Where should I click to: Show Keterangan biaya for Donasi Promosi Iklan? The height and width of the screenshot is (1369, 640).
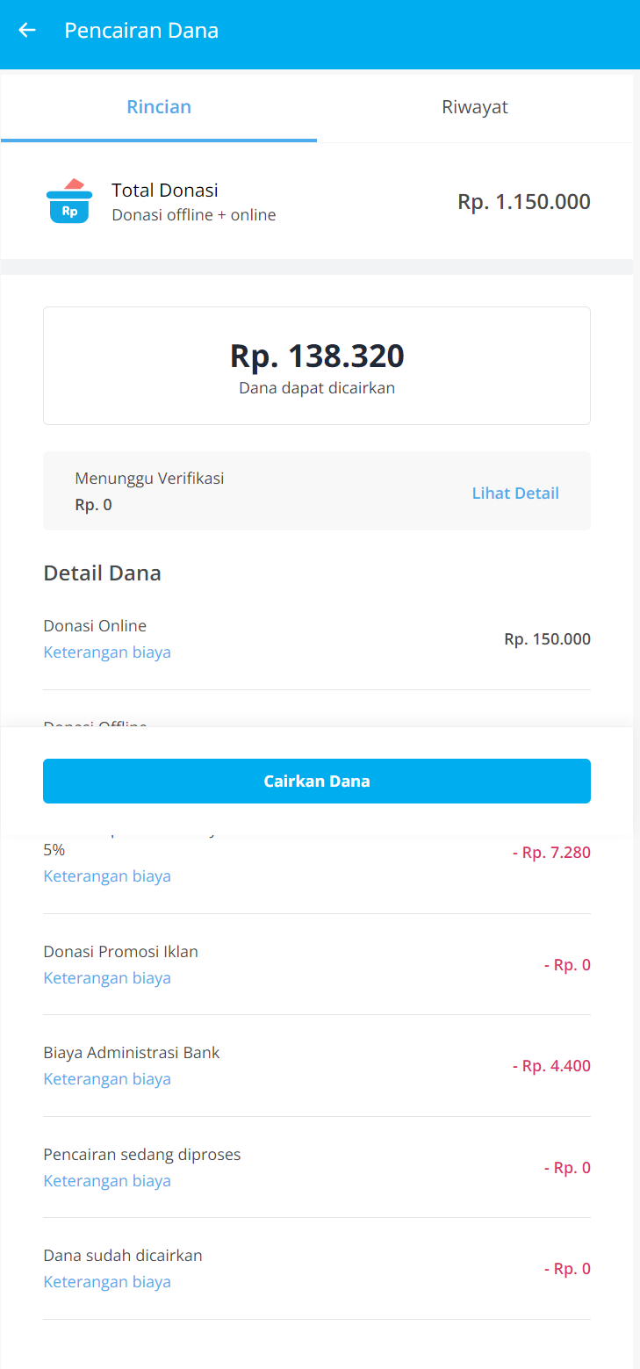(x=107, y=978)
